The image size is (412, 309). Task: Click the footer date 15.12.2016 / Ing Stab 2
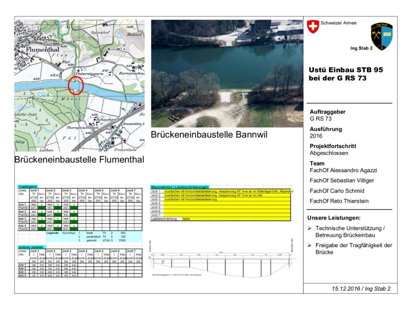coord(361,289)
